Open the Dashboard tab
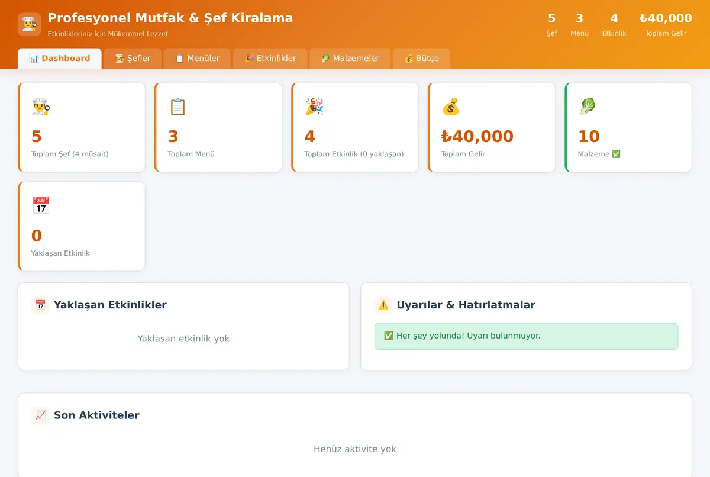 [60, 58]
